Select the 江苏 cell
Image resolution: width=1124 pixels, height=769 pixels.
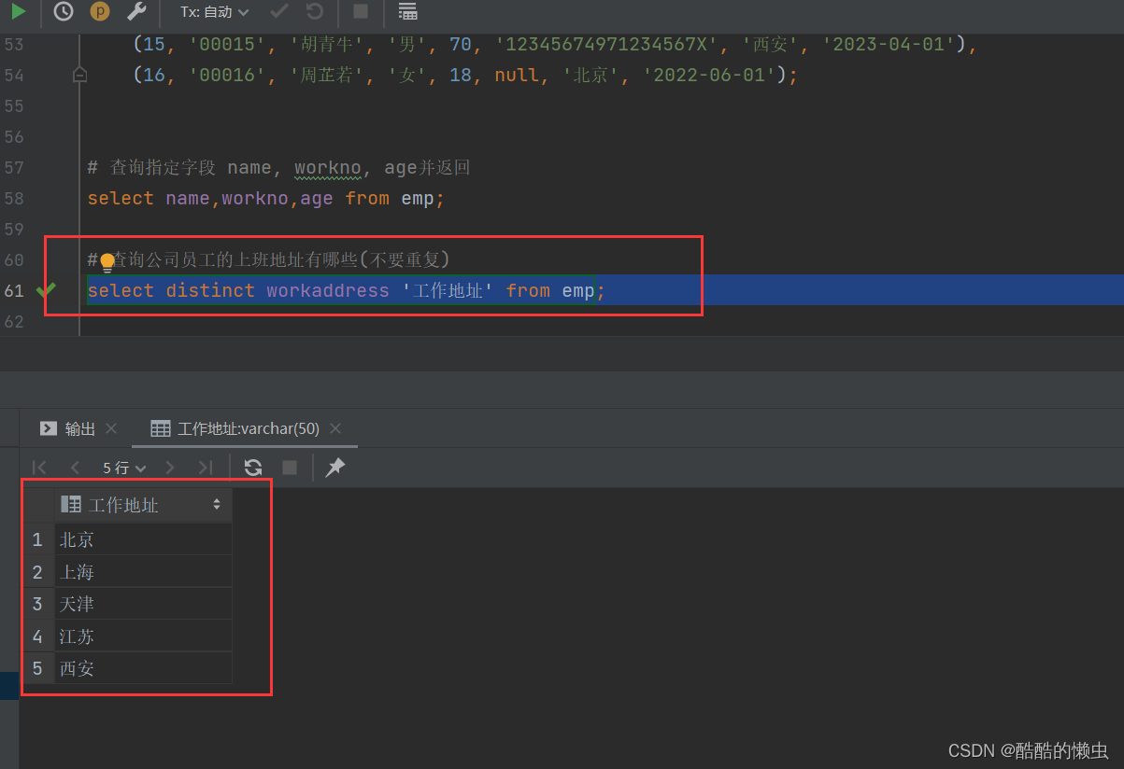click(x=143, y=636)
